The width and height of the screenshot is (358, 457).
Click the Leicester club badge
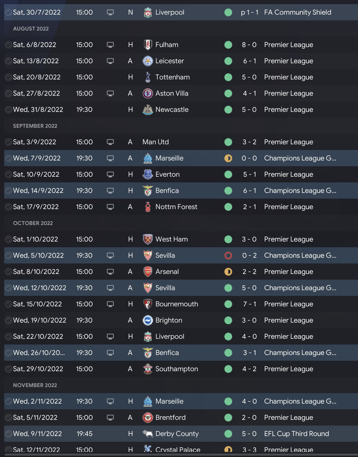point(148,61)
